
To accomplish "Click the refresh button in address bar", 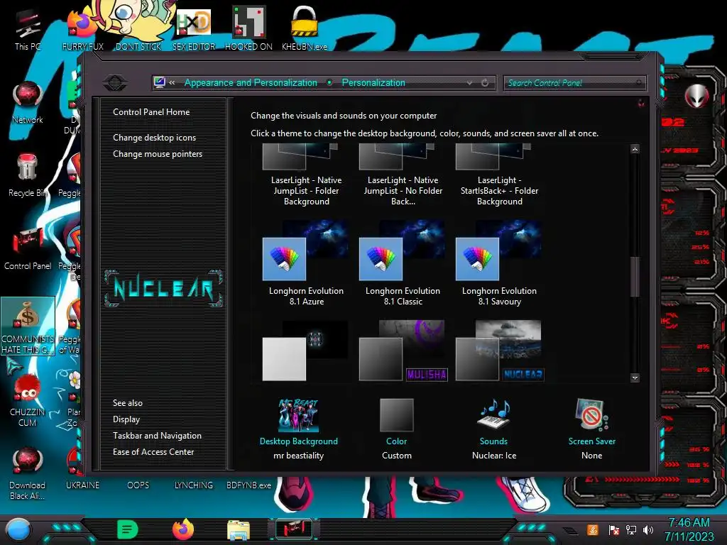I will click(485, 83).
